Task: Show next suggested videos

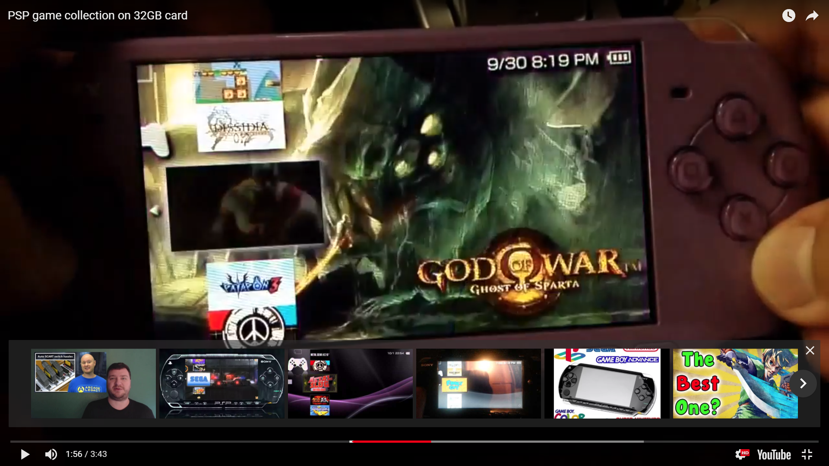Action: pyautogui.click(x=803, y=383)
